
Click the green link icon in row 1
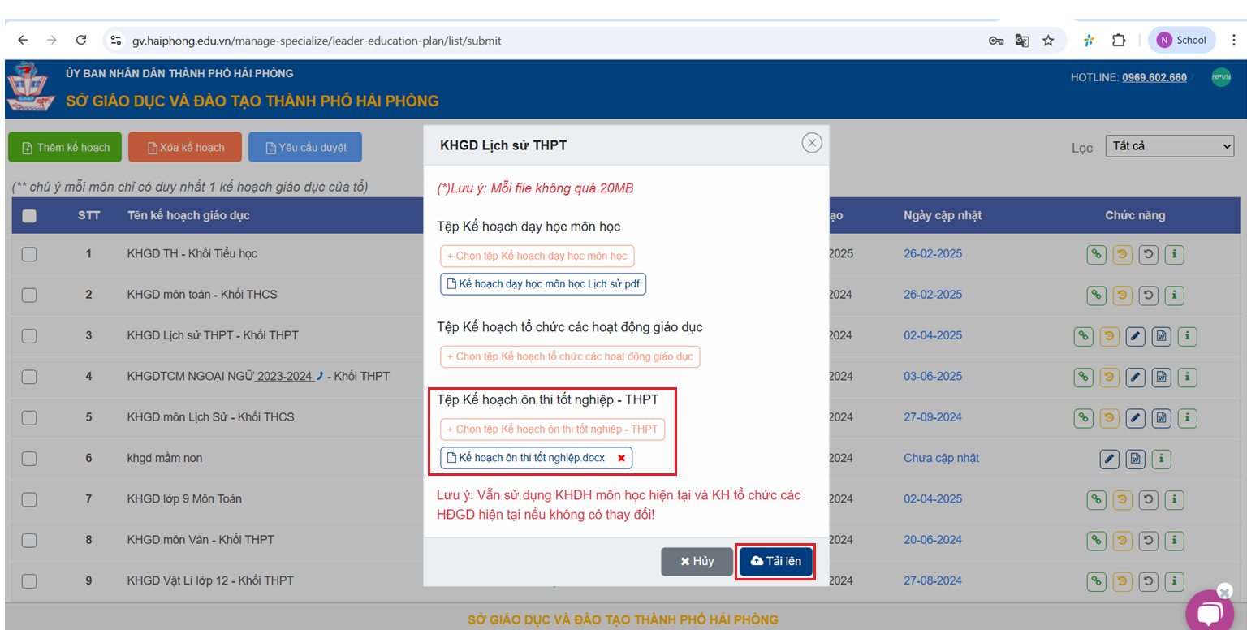click(x=1096, y=254)
